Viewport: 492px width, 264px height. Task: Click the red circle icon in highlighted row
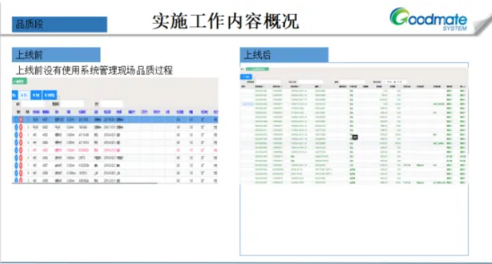pos(21,120)
